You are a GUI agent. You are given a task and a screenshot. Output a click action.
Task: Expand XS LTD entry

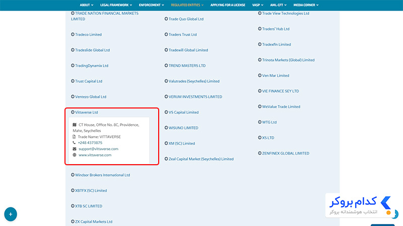pos(266,138)
